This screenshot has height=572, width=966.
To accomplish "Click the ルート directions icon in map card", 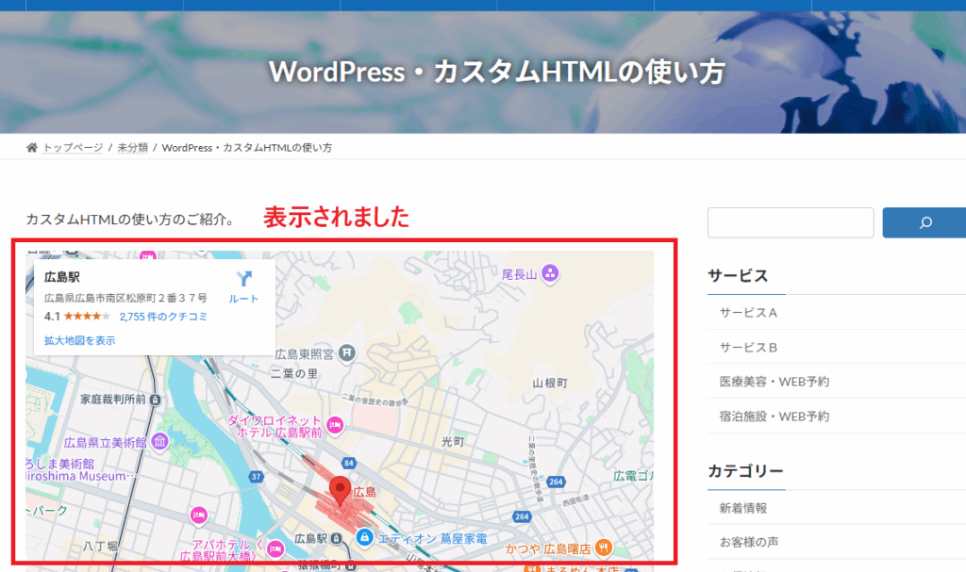I will pos(244,280).
